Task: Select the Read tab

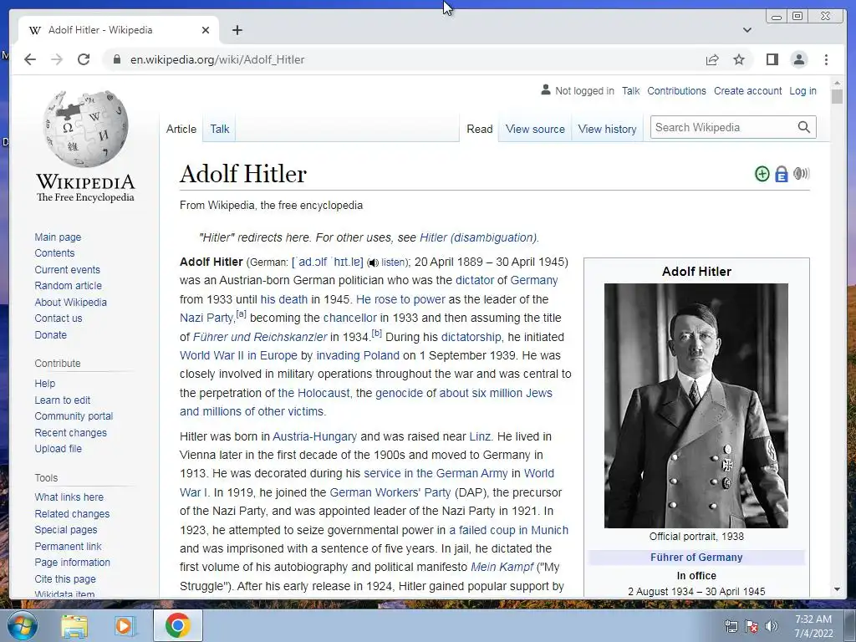Action: (479, 129)
